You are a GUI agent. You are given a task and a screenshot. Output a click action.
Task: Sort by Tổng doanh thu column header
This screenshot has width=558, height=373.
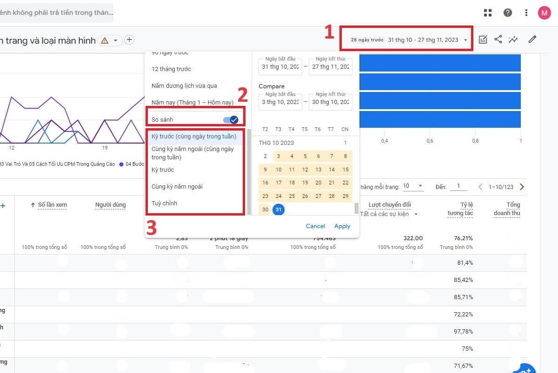click(x=507, y=209)
